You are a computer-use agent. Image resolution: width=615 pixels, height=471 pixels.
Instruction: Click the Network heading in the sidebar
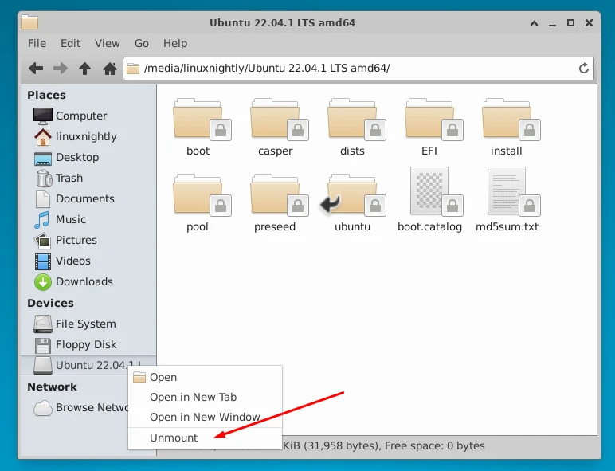(x=52, y=387)
